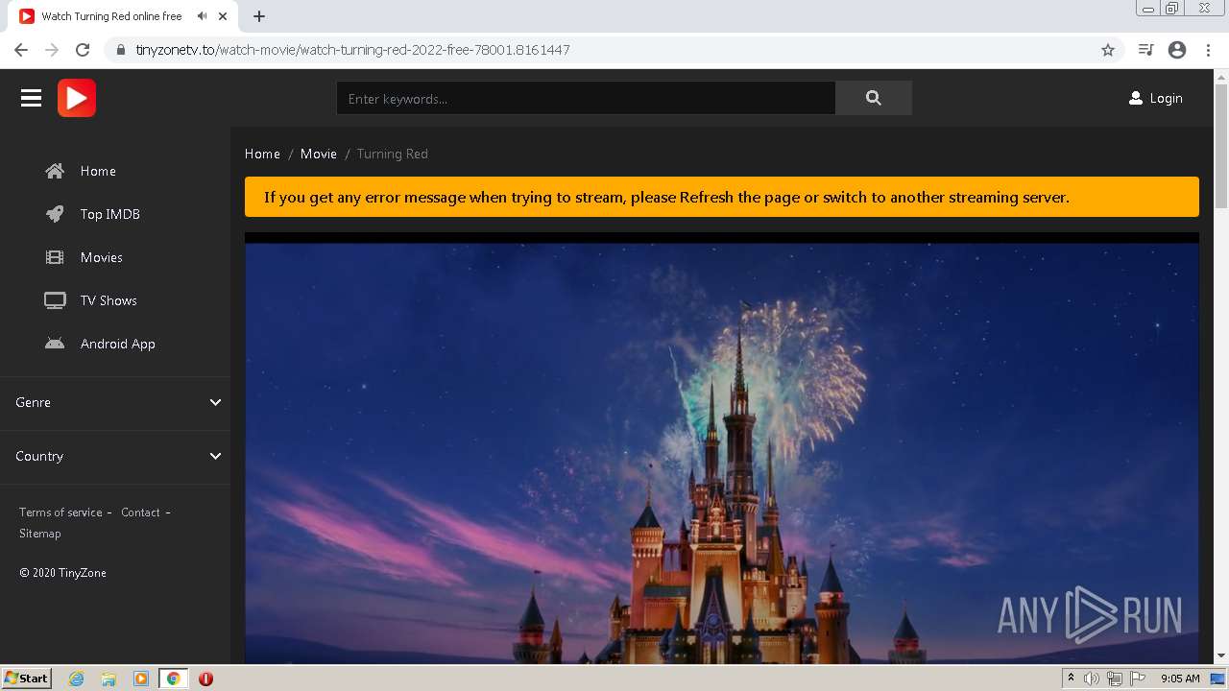
Task: Open the Chrome profile avatar icon
Action: [x=1177, y=50]
